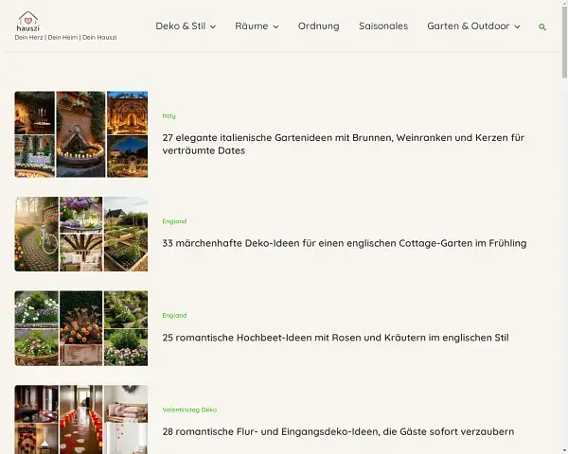568x454 pixels.
Task: Select the England tag above Hochbeet article
Action: click(x=174, y=315)
